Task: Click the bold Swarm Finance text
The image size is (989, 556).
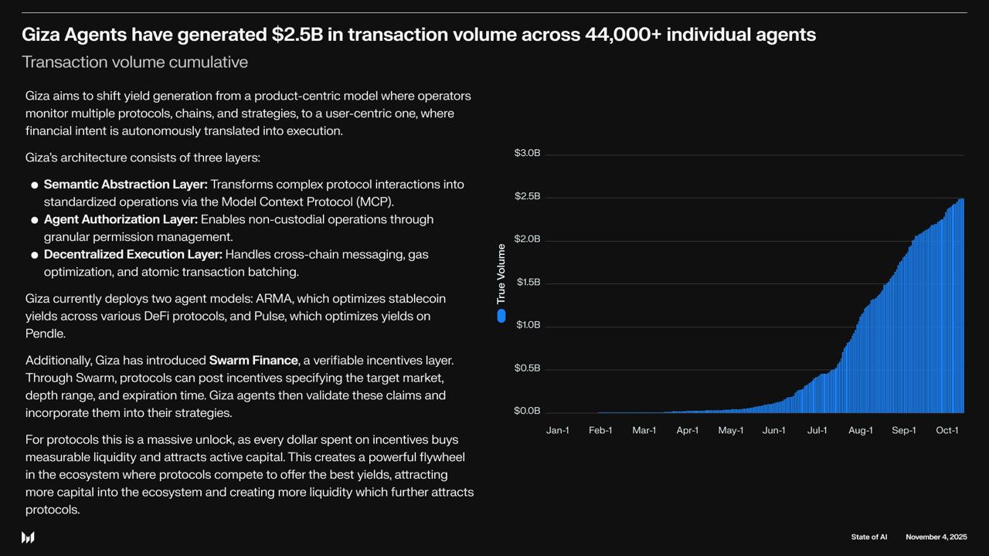Action: (253, 361)
